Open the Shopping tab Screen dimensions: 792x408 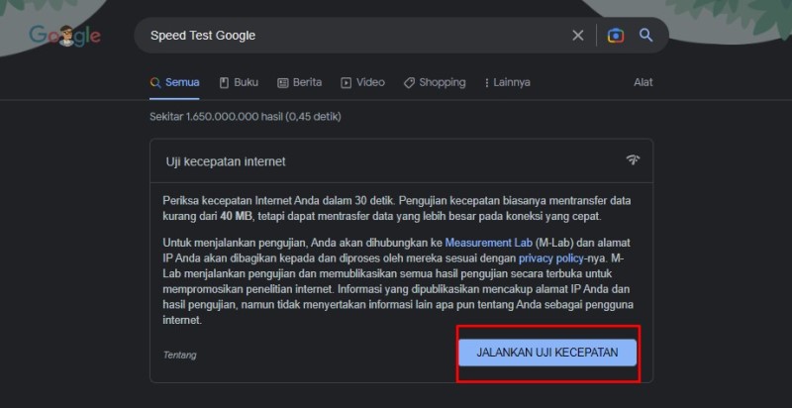pyautogui.click(x=435, y=82)
